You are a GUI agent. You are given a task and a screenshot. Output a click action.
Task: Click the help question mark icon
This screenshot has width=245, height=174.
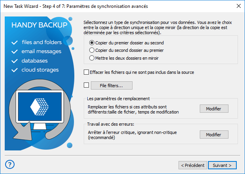pyautogui.click(x=11, y=165)
